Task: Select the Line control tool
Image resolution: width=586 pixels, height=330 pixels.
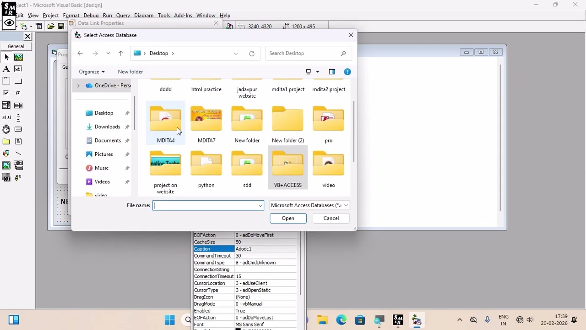Action: click(18, 154)
